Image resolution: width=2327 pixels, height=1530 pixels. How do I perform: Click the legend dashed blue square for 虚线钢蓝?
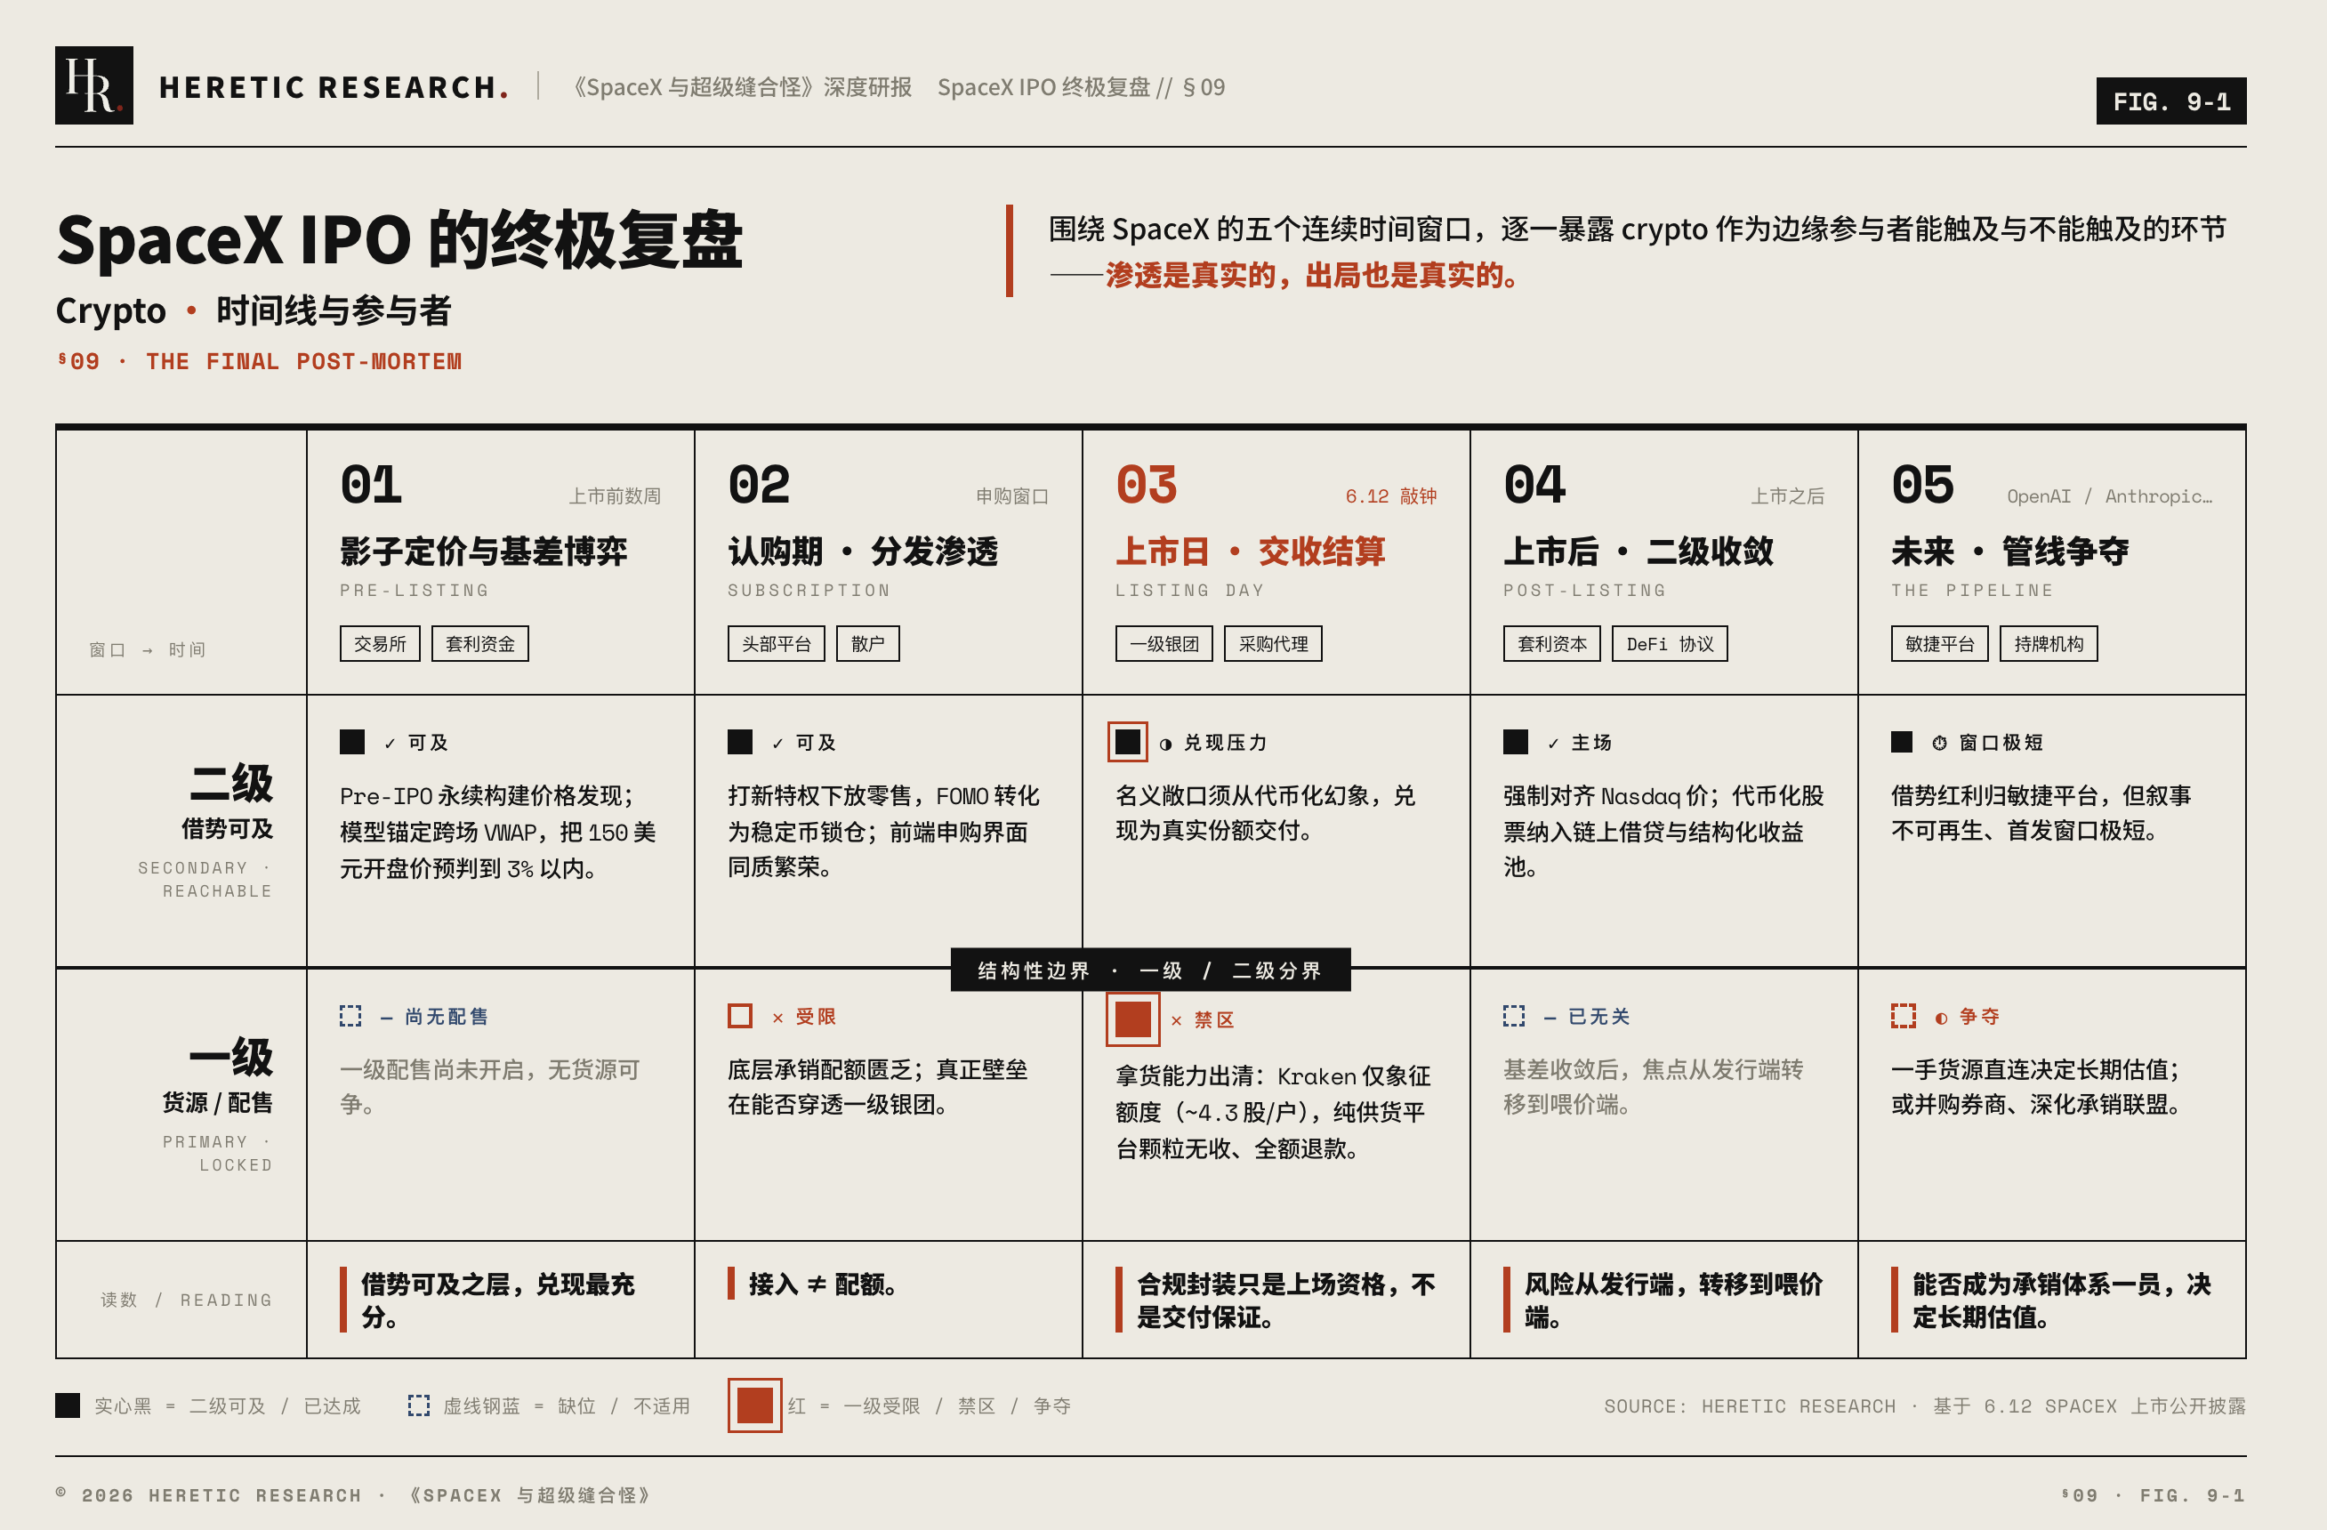418,1405
